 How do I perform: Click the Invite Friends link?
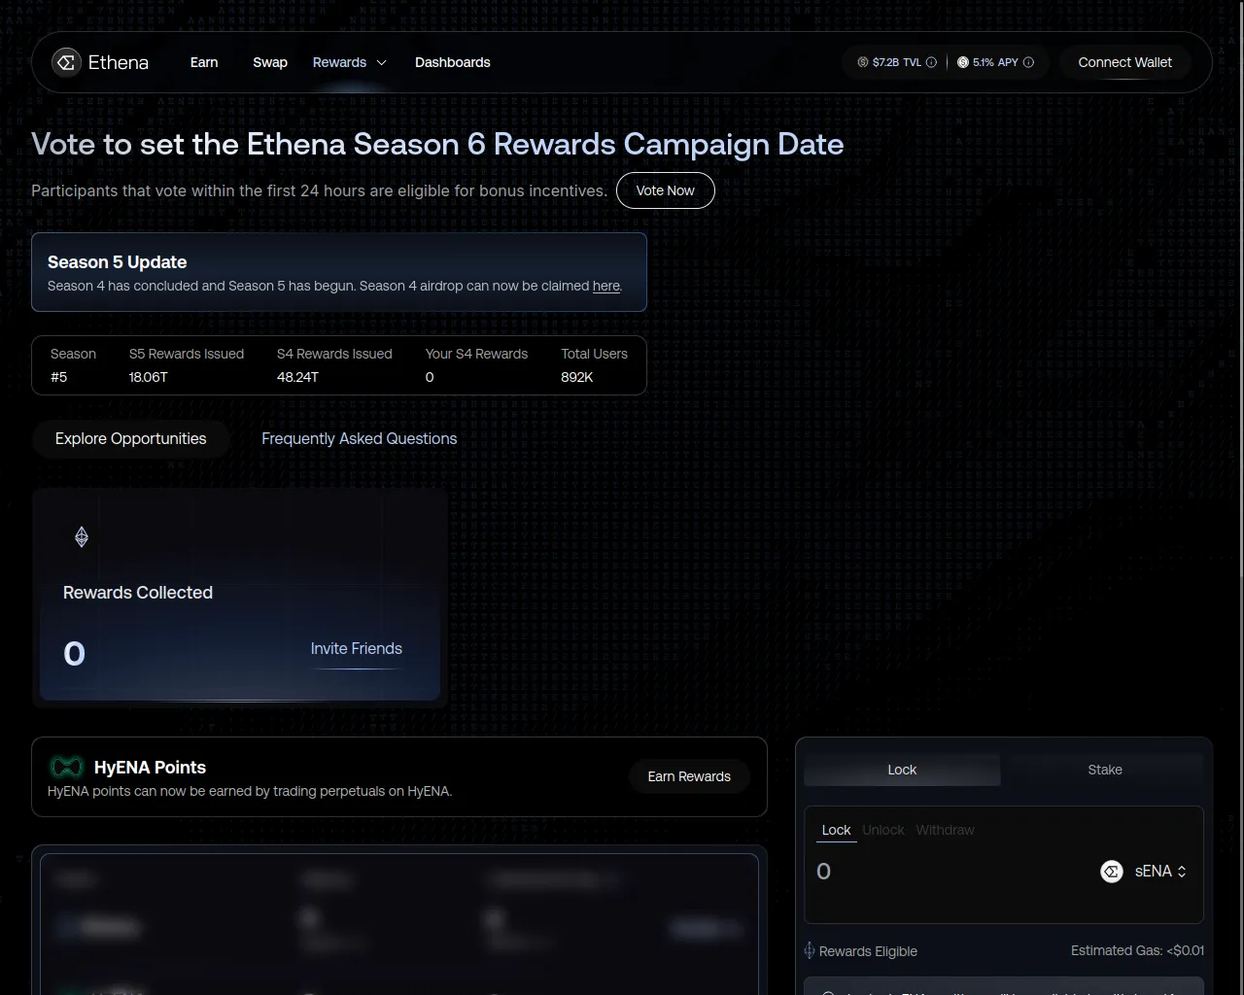(357, 648)
